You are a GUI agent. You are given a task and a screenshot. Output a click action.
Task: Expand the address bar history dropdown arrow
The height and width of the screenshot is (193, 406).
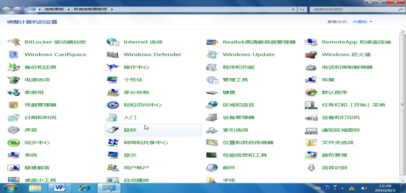click(291, 9)
